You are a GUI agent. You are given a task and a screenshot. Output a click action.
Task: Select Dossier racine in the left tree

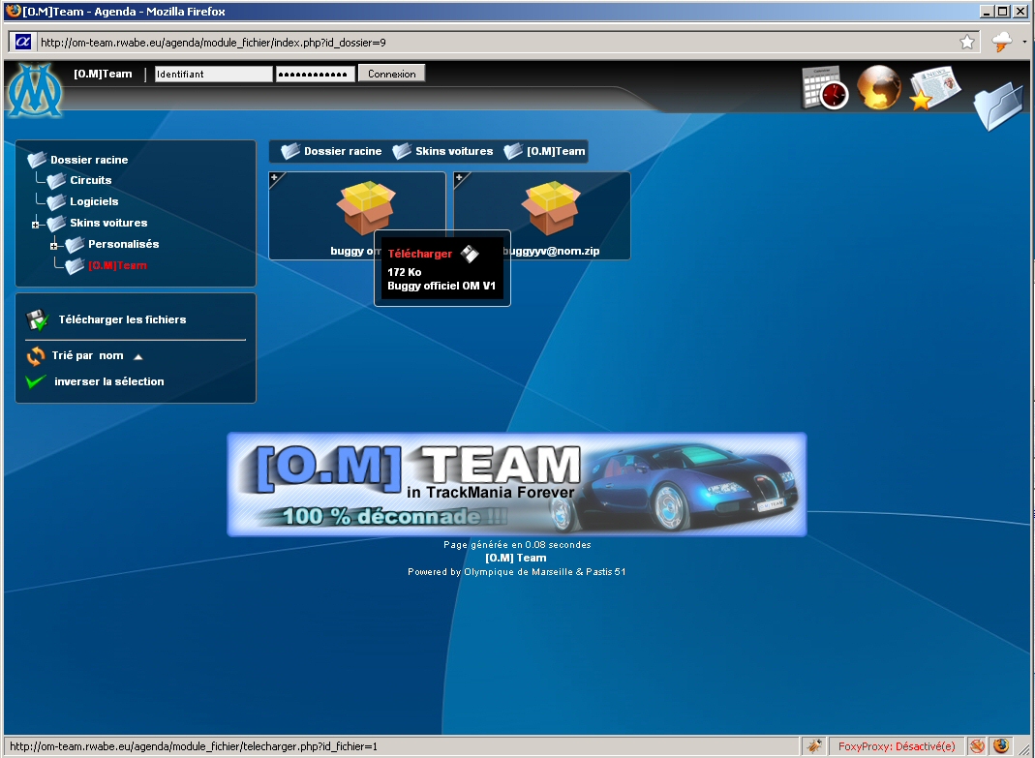click(x=89, y=160)
